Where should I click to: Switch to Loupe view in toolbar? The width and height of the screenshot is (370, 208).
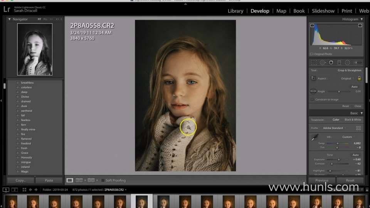pyautogui.click(x=70, y=180)
